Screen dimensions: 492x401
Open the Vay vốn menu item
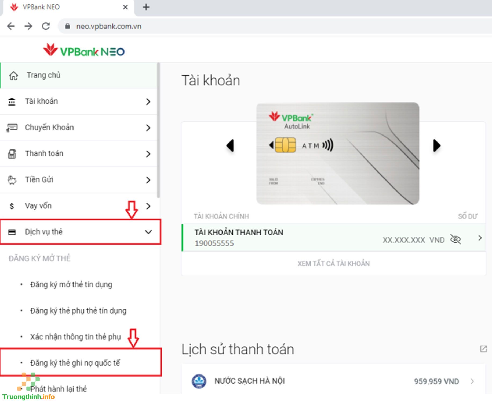pyautogui.click(x=78, y=206)
